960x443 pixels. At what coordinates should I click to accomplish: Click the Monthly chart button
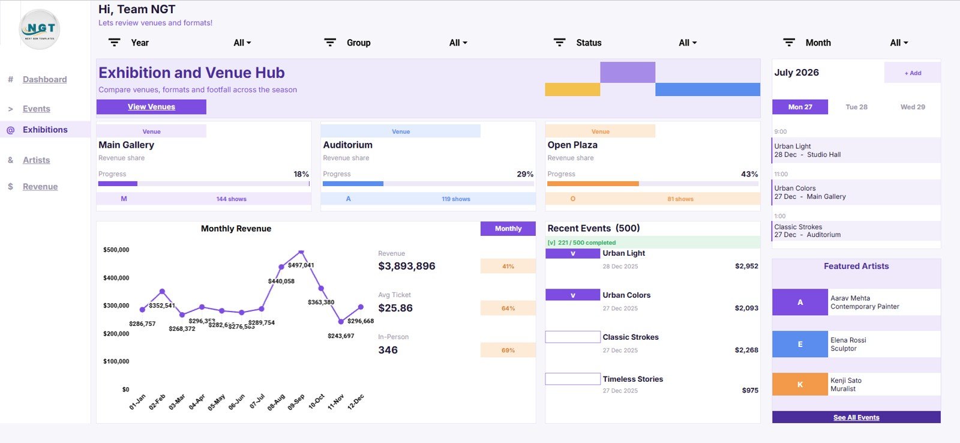pos(508,229)
